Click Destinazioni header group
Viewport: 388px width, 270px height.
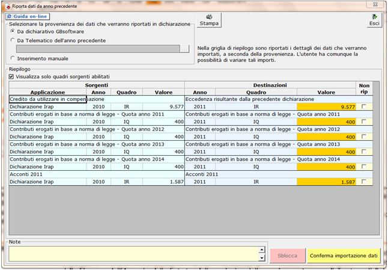270,85
